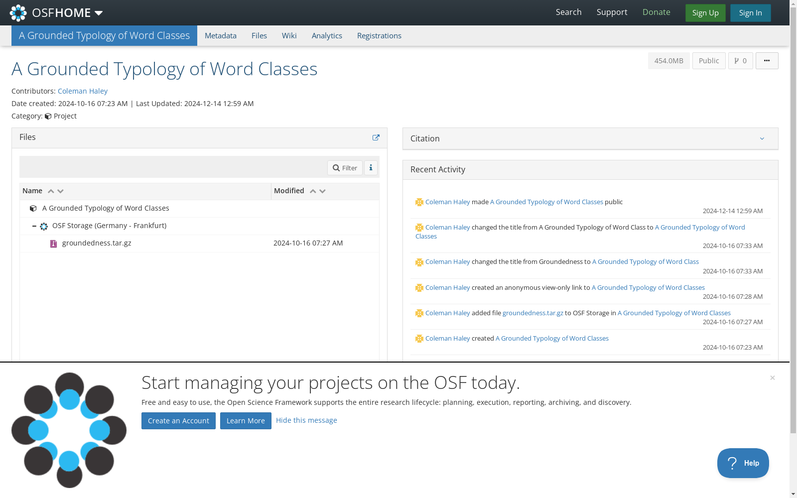This screenshot has height=498, width=797.
Task: Open the OSFHOME dropdown caret
Action: coord(99,13)
